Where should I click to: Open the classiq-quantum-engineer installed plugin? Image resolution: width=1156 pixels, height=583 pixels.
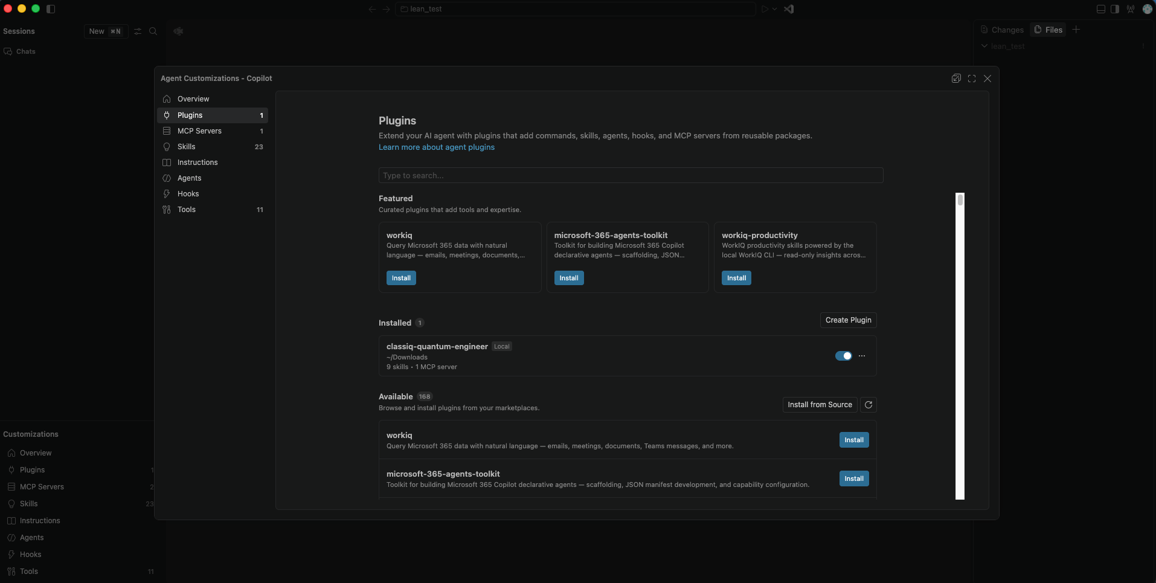(x=628, y=356)
